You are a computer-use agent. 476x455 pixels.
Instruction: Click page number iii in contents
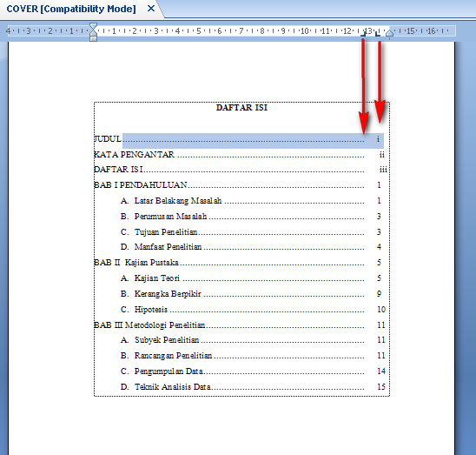point(383,170)
